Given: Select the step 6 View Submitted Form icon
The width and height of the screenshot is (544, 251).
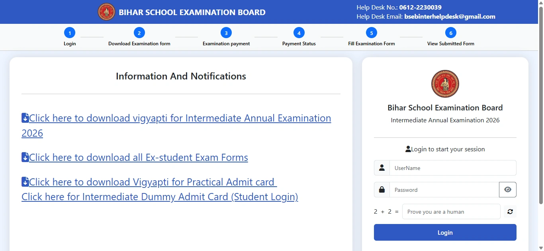Looking at the screenshot, I should [451, 33].
